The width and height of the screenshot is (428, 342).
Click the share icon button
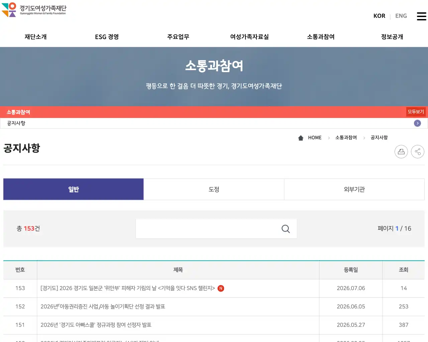[x=418, y=152]
